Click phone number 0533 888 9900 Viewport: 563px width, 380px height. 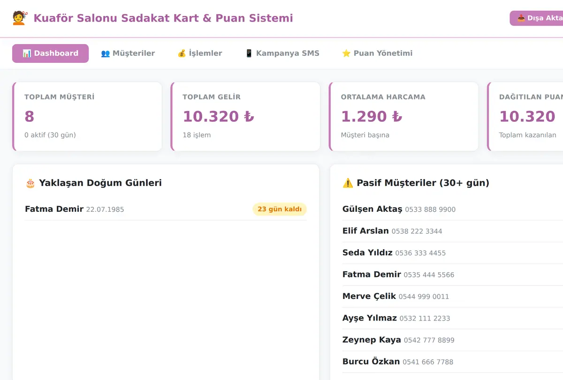430,209
